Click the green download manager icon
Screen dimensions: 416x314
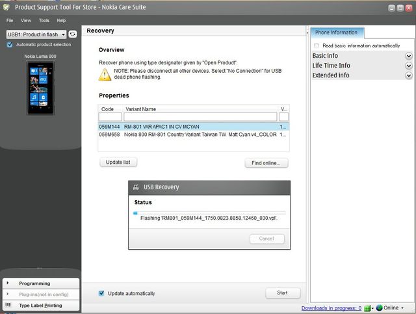coord(368,308)
